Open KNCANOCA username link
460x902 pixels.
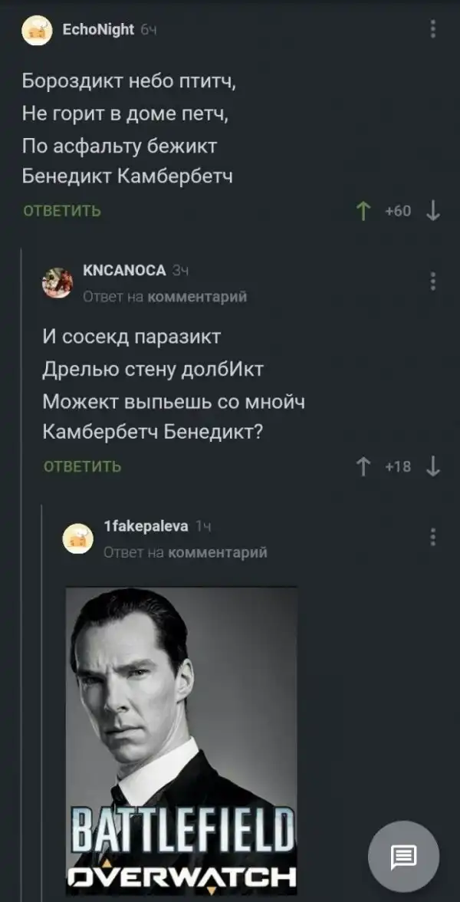(123, 270)
